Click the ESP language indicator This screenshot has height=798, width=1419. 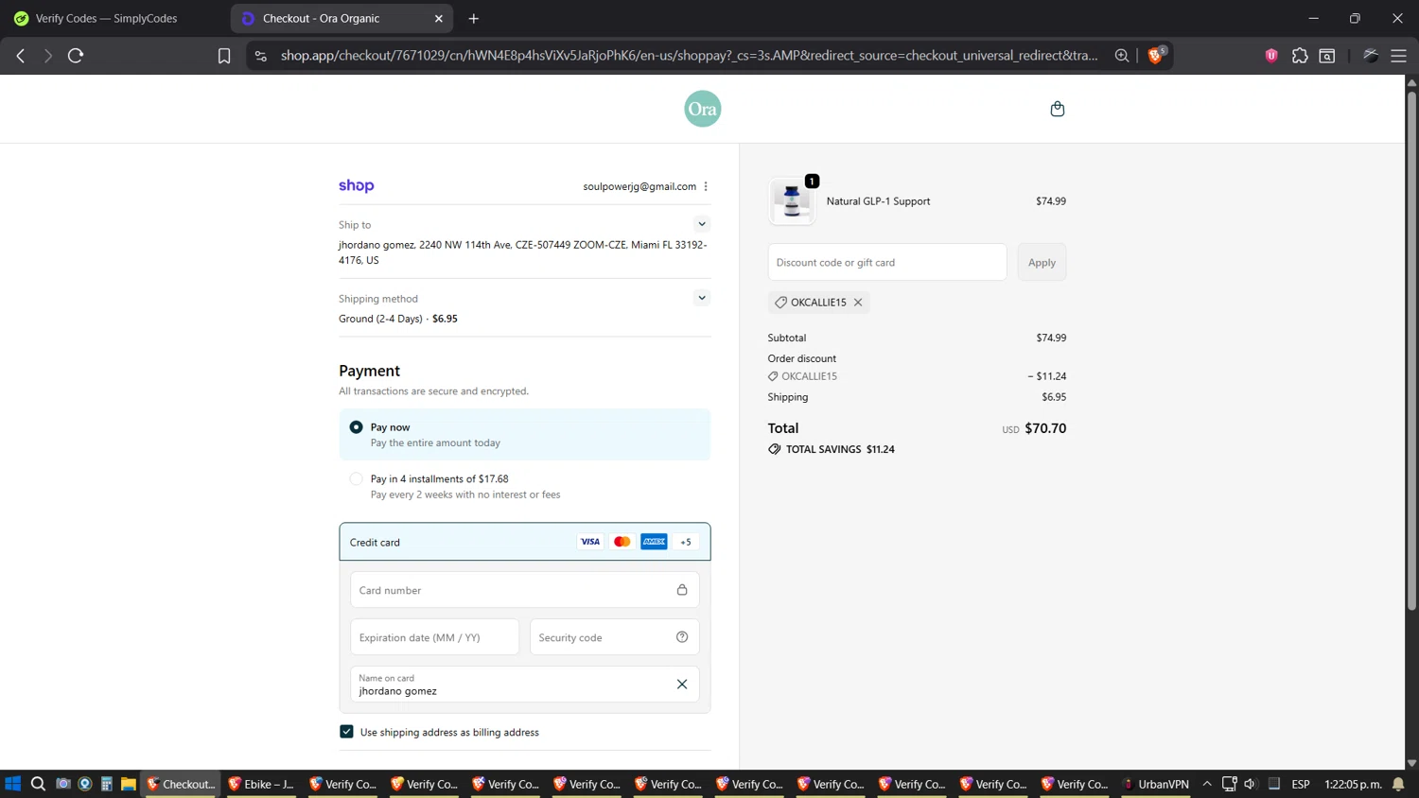tap(1301, 784)
